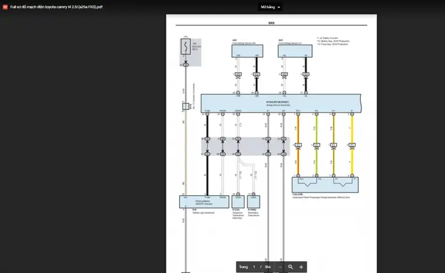445x273 pixels.
Task: Open the "Mở bằng" dropdown
Action: coord(270,7)
